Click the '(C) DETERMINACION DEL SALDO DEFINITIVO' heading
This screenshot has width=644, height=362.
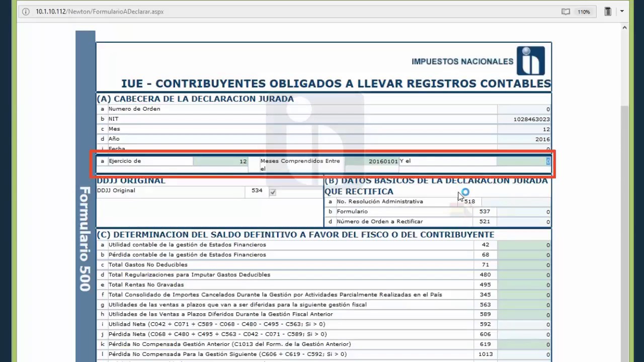[x=295, y=235]
